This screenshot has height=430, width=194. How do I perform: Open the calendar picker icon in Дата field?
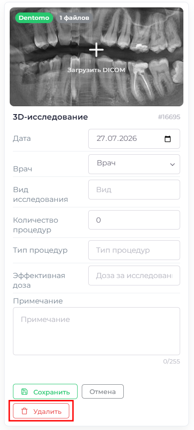[167, 139]
